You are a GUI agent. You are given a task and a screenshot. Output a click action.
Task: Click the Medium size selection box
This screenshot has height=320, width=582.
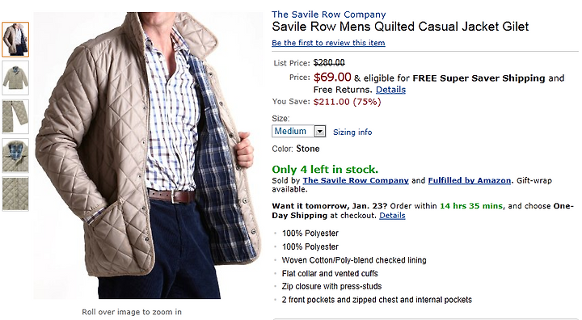(299, 131)
